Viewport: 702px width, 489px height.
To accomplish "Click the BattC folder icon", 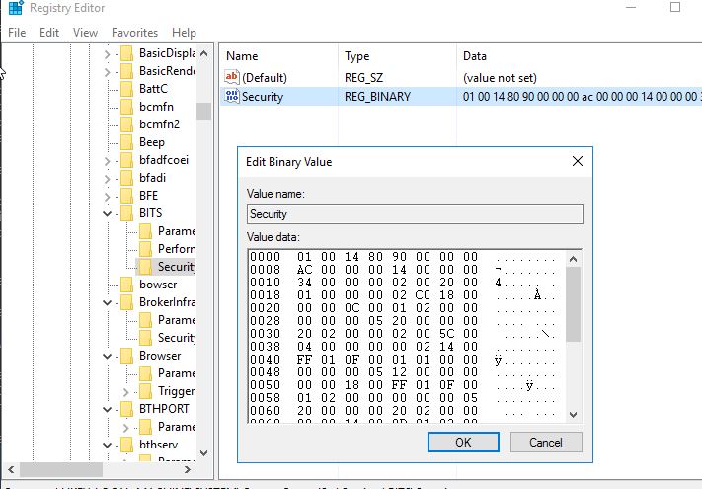I will [x=126, y=89].
